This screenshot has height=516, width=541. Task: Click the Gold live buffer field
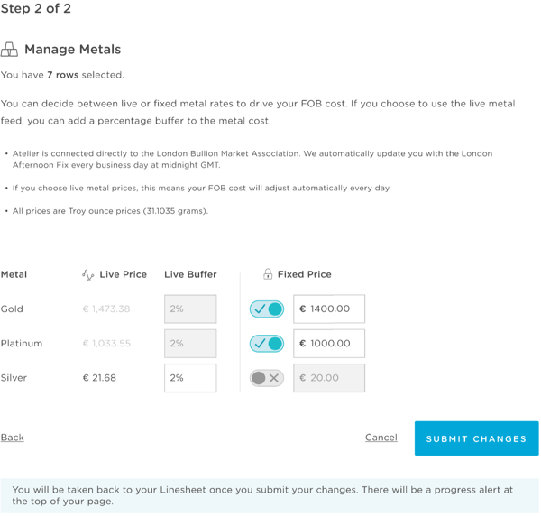point(190,309)
